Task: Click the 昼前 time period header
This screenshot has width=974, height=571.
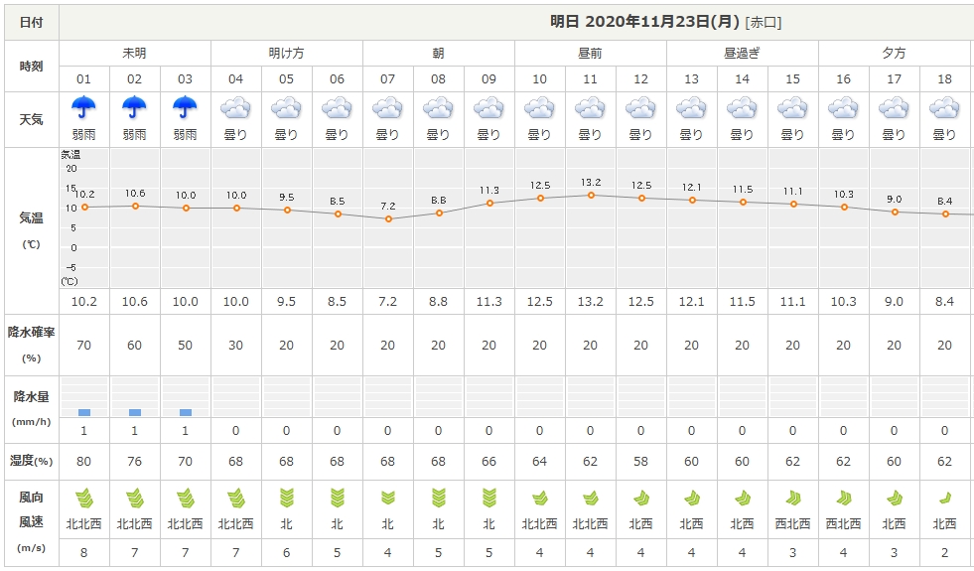Action: click(x=590, y=54)
